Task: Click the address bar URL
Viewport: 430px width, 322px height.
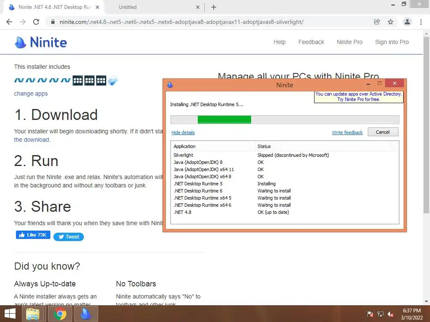Action: [181, 22]
